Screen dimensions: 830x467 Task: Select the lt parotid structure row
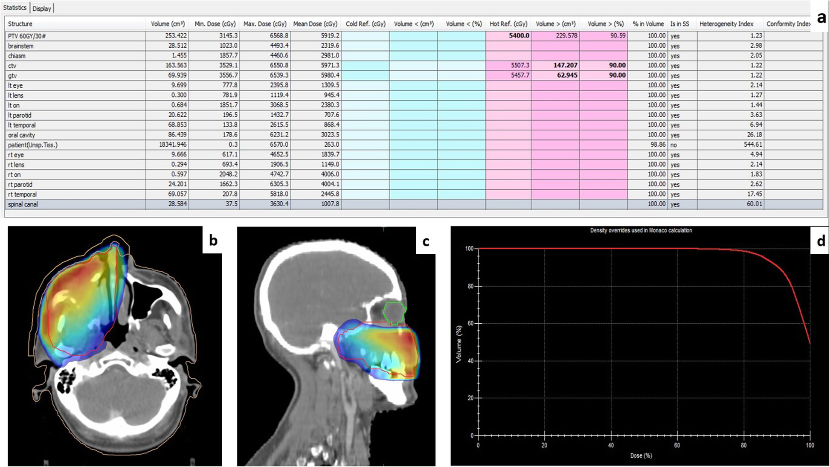[x=414, y=115]
